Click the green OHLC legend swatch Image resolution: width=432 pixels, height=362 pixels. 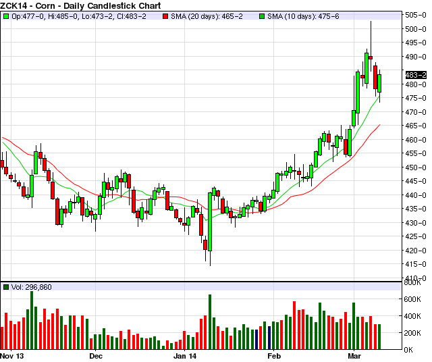tap(6, 16)
